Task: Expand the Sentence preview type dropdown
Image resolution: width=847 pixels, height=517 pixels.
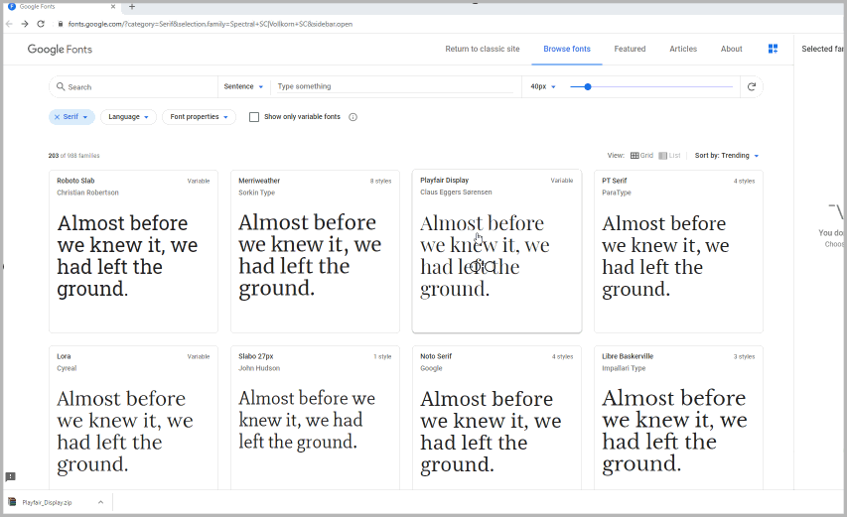Action: (x=244, y=86)
